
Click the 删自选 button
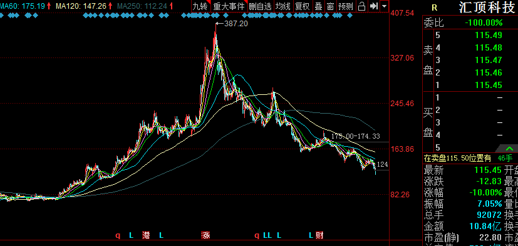[261, 6]
